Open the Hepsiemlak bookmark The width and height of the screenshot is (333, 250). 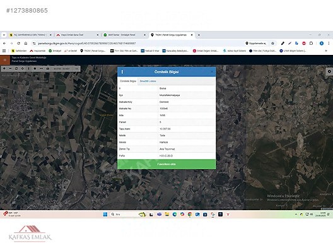[x=38, y=51]
